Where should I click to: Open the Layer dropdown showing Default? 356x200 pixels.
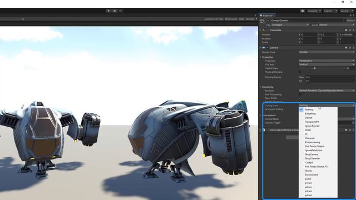point(337,24)
